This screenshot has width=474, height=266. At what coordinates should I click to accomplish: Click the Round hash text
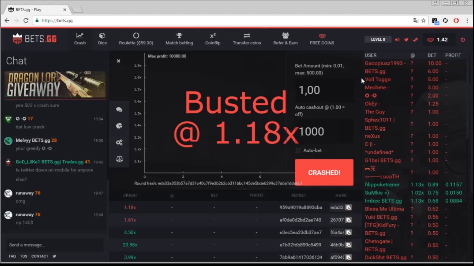pyautogui.click(x=218, y=183)
